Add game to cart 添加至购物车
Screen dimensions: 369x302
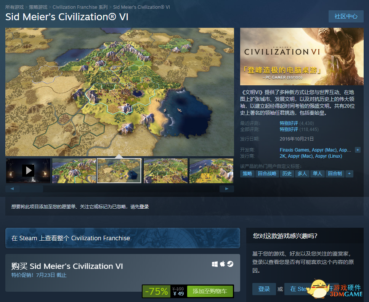(x=210, y=291)
